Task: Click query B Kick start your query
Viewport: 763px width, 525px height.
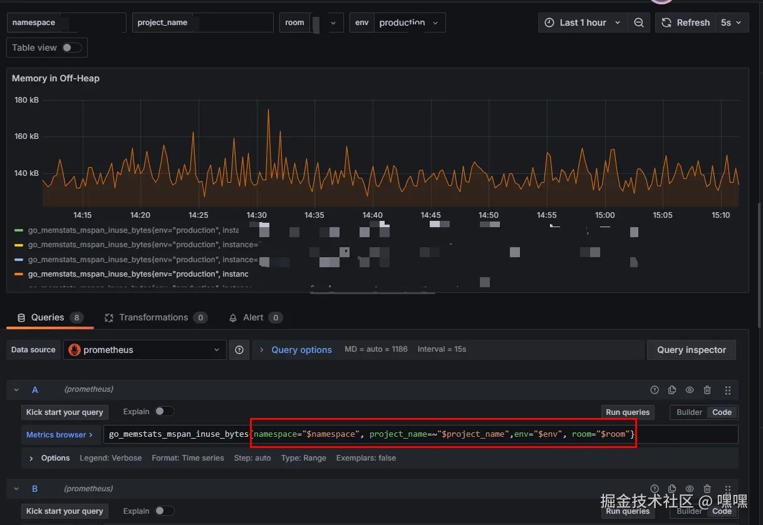Action: point(65,511)
